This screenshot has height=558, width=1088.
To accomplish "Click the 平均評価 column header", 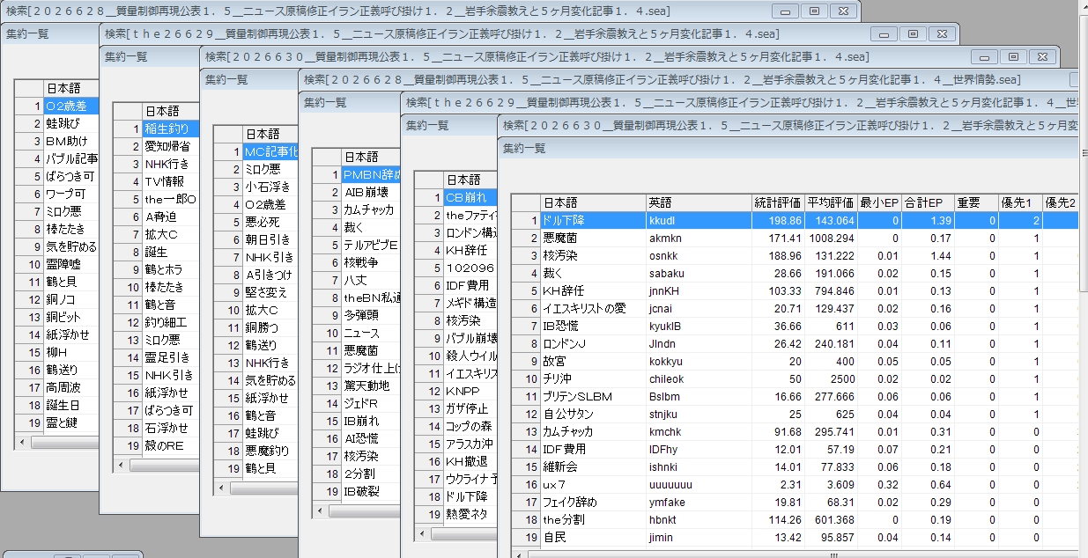I will (831, 203).
